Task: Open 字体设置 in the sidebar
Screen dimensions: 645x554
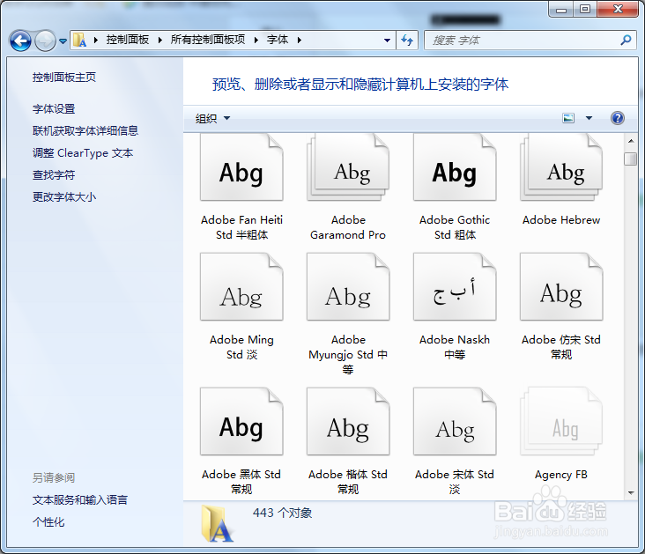Action: click(x=54, y=109)
